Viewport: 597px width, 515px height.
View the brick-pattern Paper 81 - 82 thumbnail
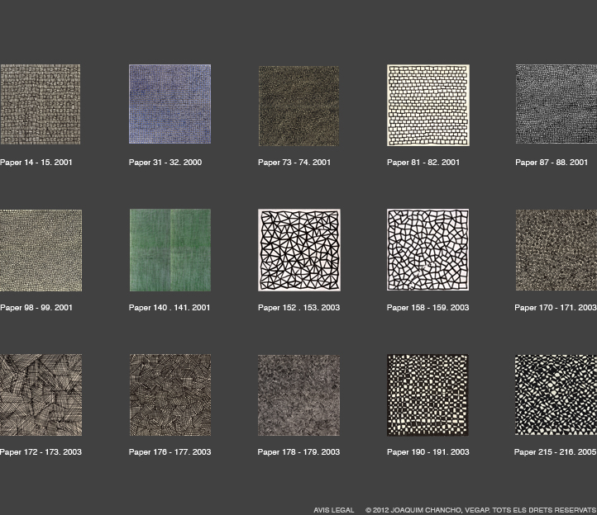click(x=427, y=105)
